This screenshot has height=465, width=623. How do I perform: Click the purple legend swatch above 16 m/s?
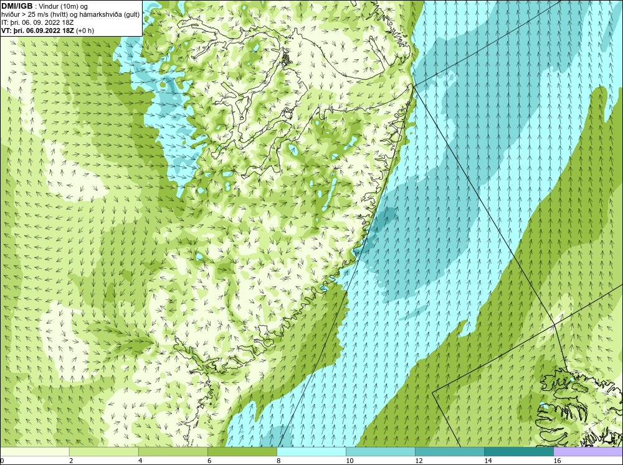coord(588,451)
